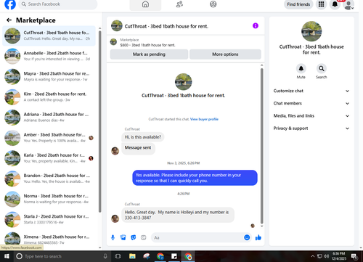
Task: Open Starla J 2bed 2bath conversation
Action: tap(49, 219)
